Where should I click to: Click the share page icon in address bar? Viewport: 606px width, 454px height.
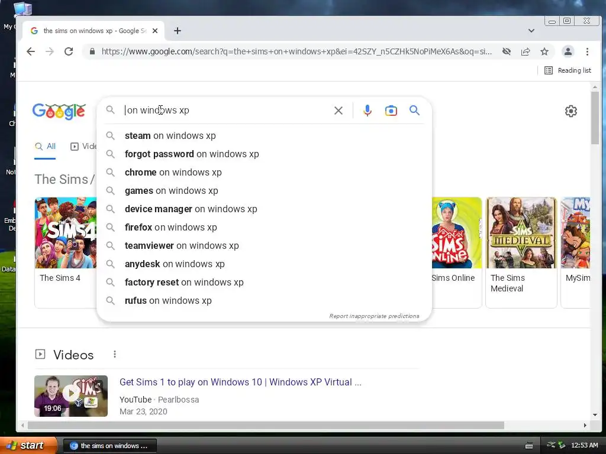[526, 51]
